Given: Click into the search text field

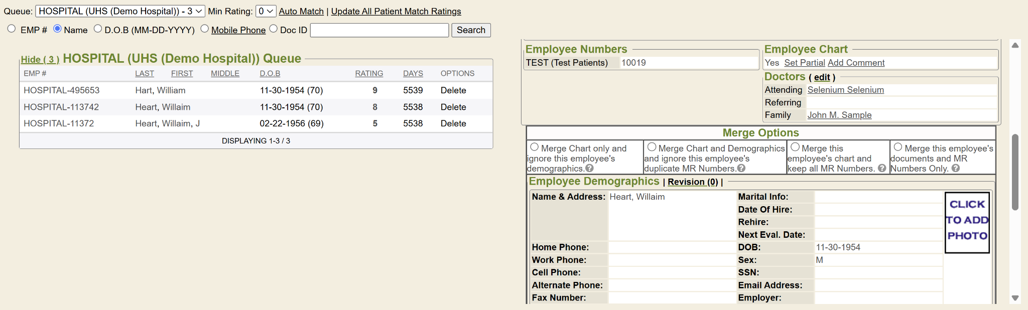Looking at the screenshot, I should tap(379, 30).
